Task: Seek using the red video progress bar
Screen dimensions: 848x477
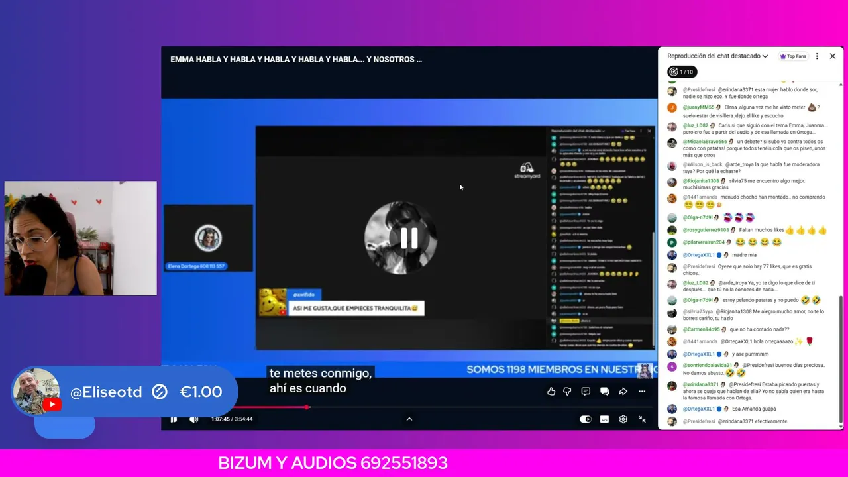Action: tap(409, 407)
